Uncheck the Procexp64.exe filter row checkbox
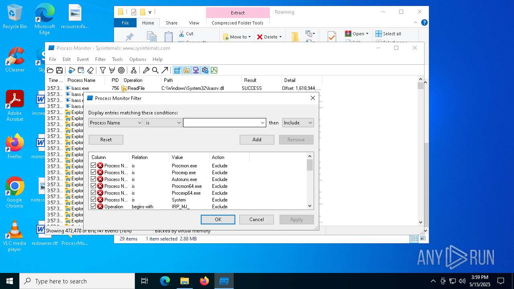The image size is (514, 289). tap(94, 193)
